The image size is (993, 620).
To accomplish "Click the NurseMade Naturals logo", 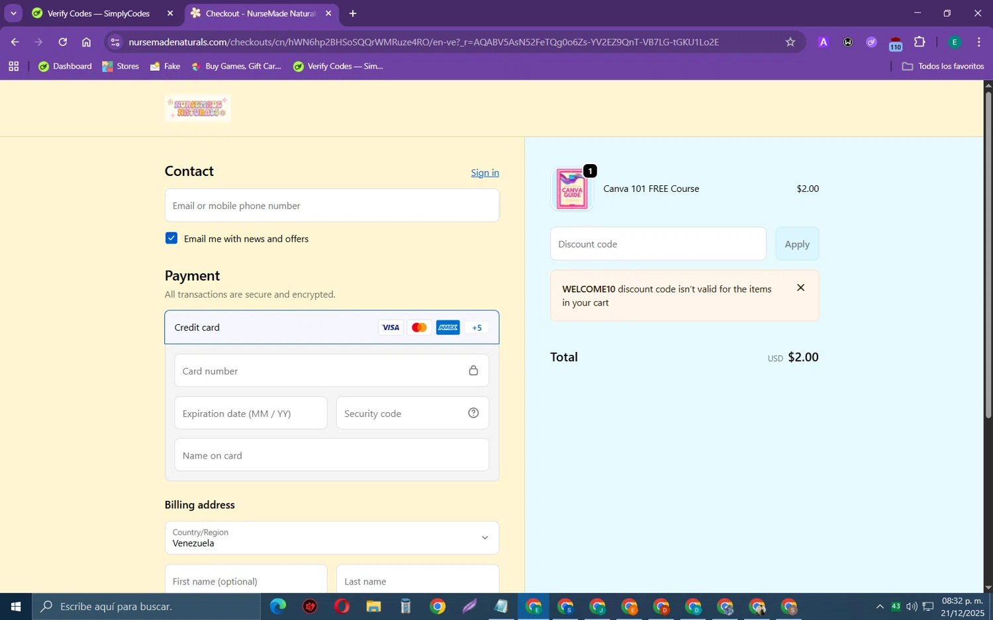I will [198, 108].
